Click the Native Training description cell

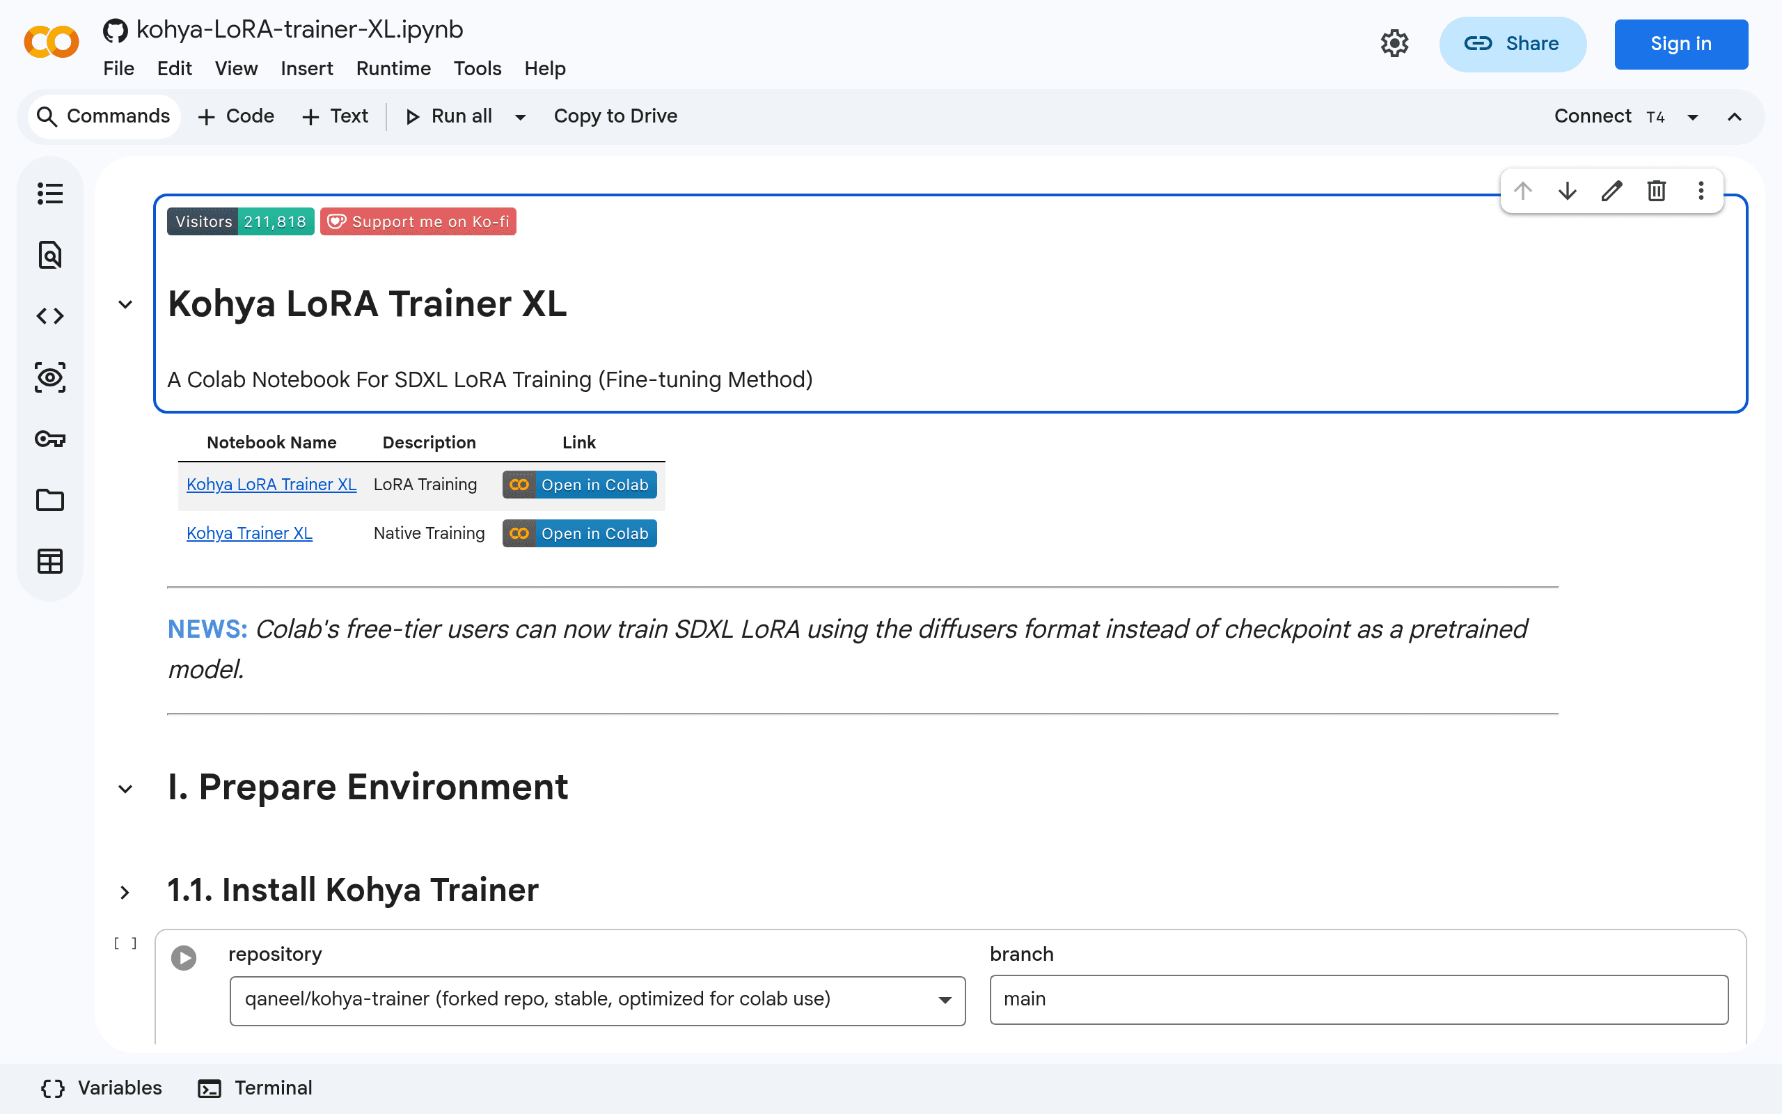[429, 533]
